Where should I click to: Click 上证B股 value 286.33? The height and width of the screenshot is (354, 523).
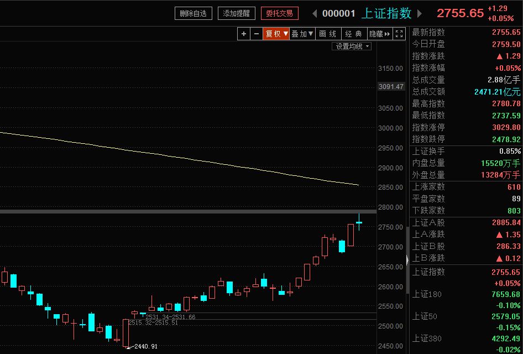tap(508, 247)
